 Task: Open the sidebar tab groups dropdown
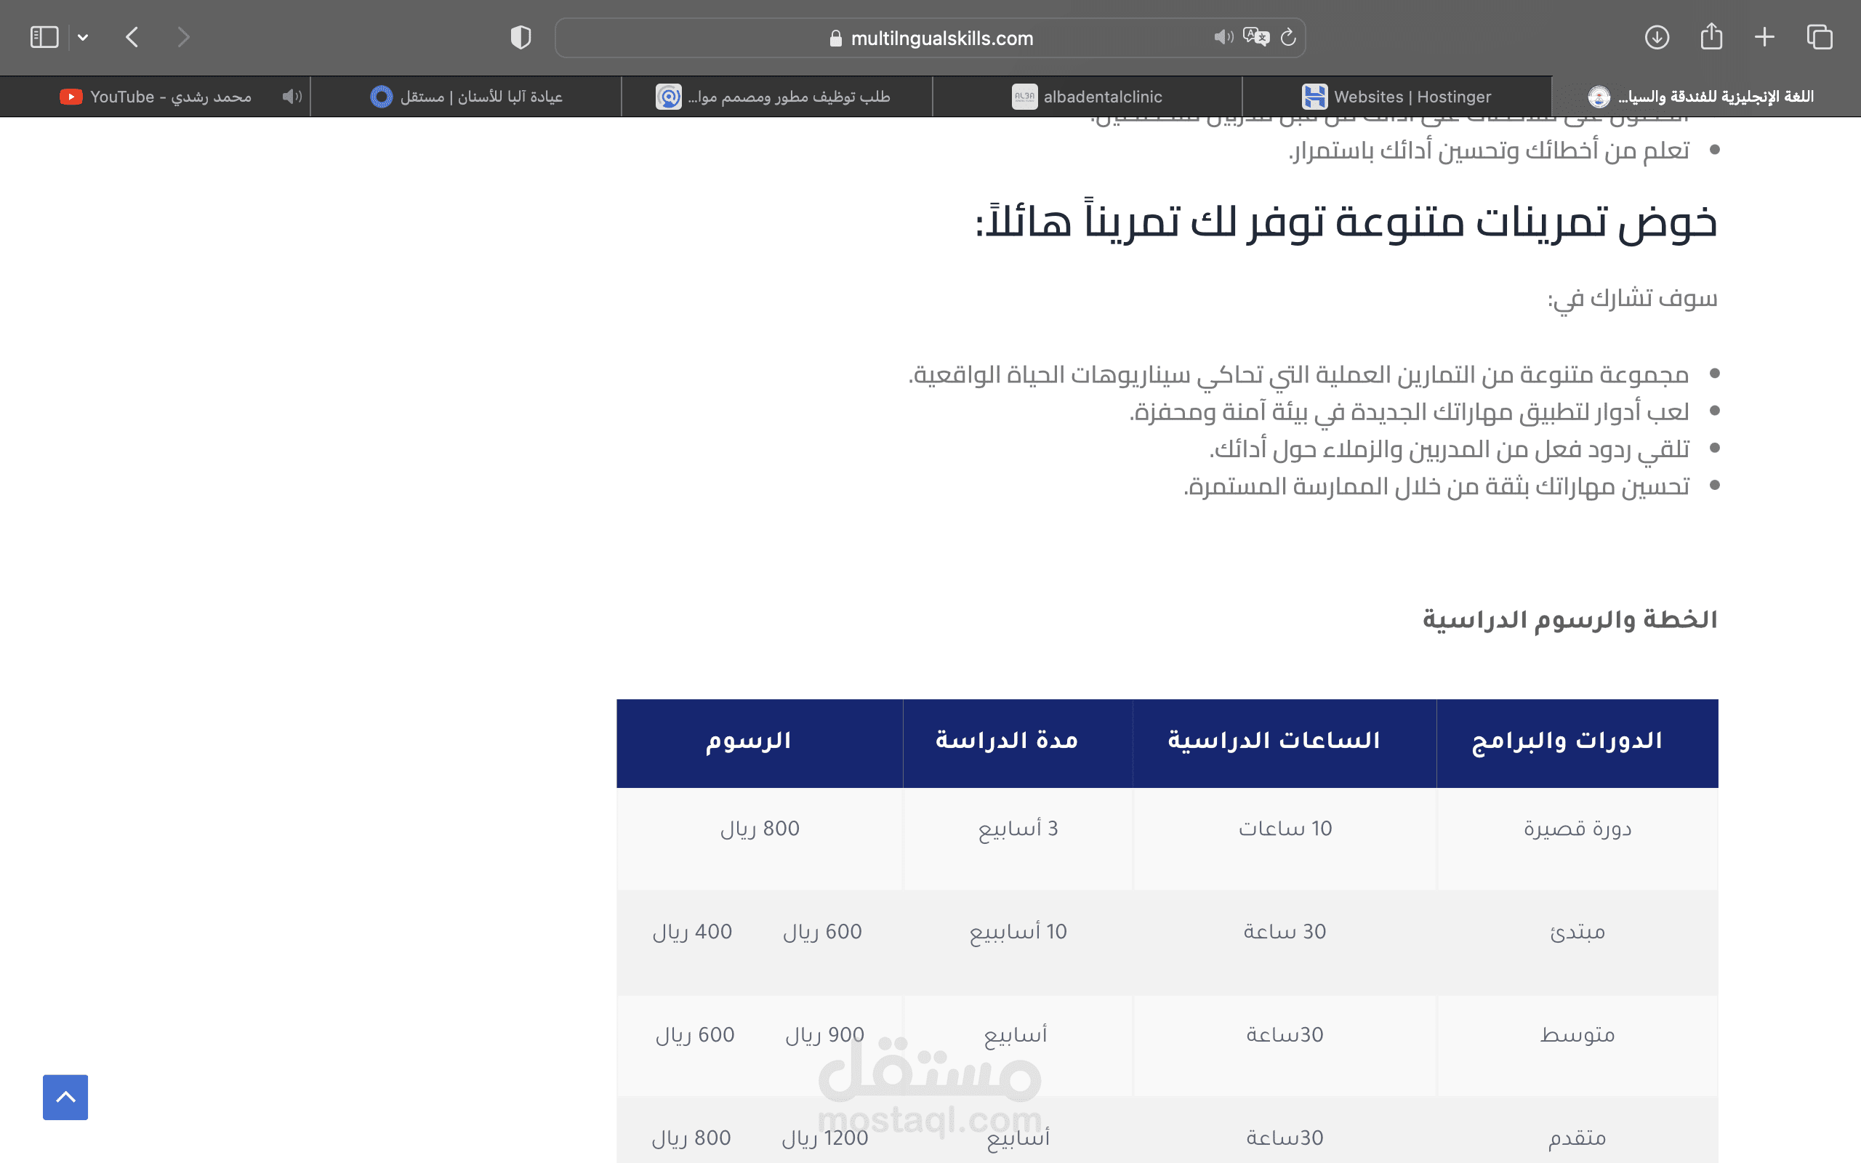83,37
